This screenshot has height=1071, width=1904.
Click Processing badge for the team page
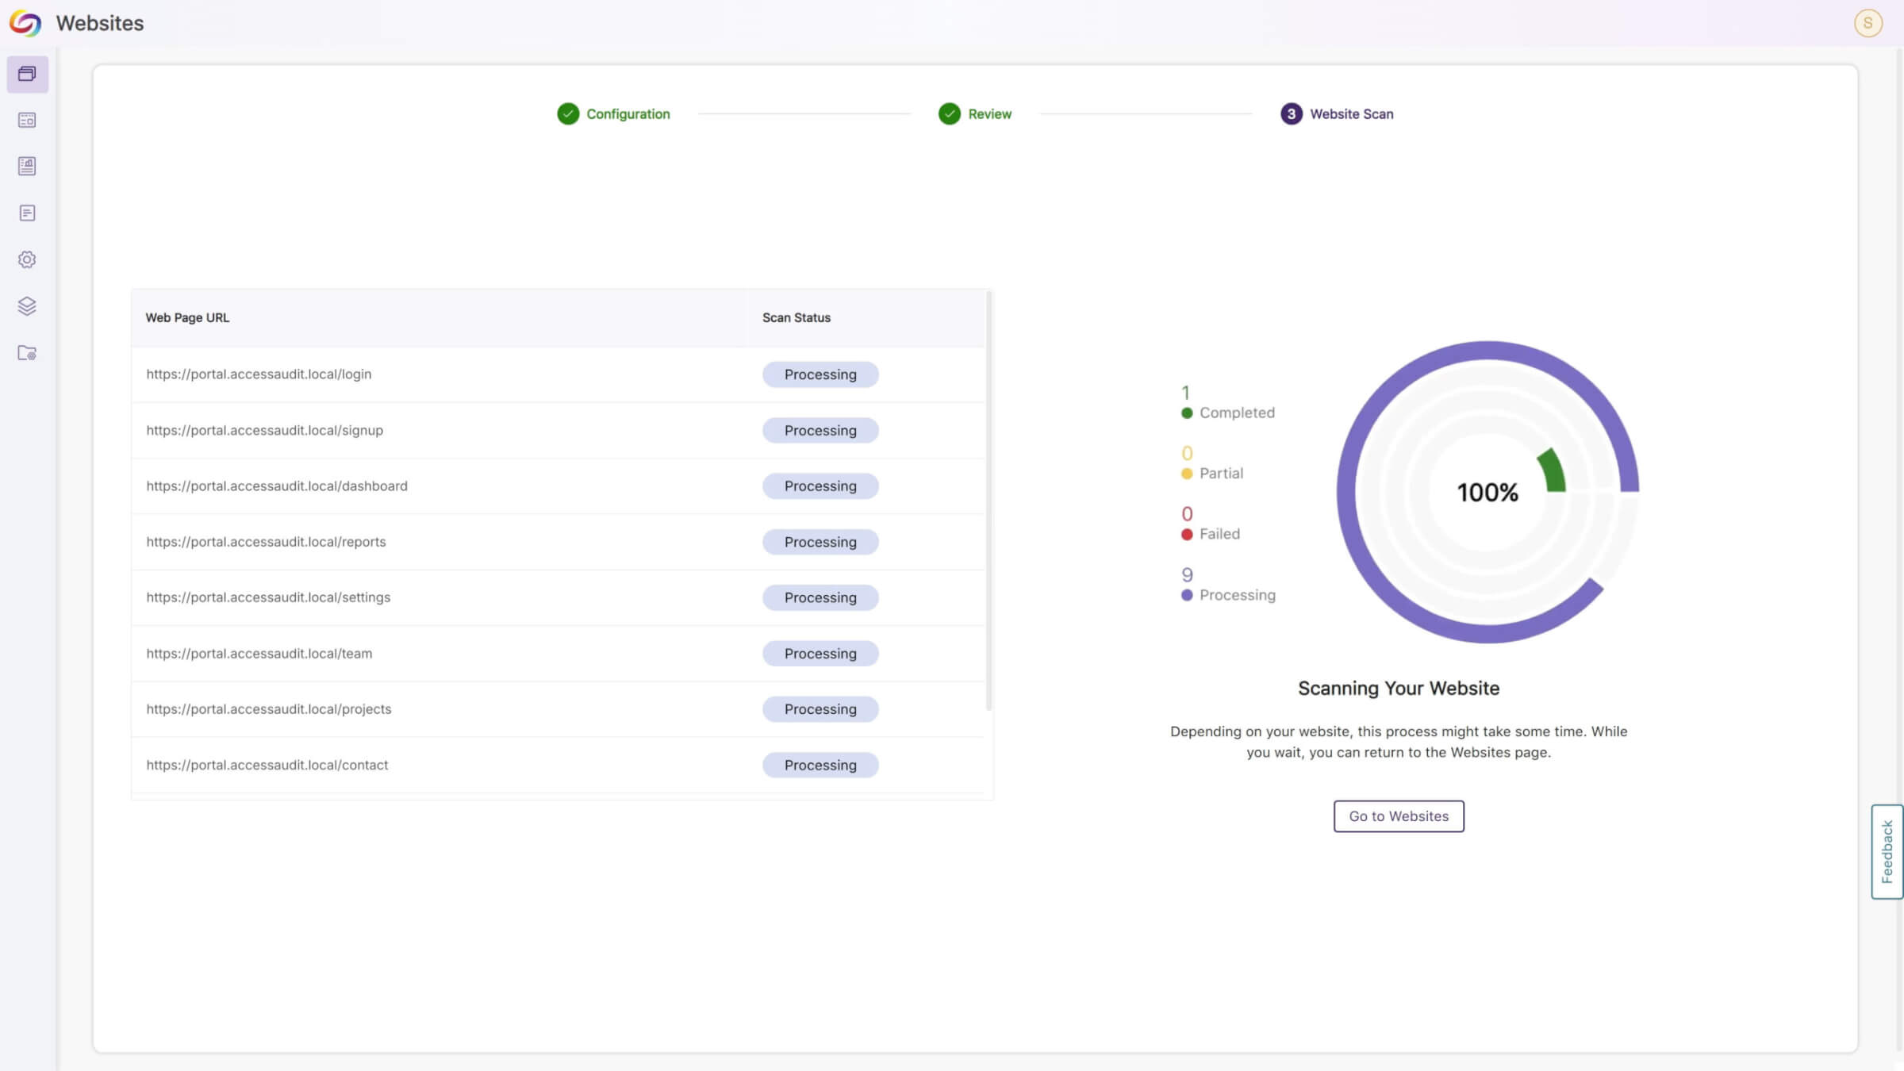point(820,653)
